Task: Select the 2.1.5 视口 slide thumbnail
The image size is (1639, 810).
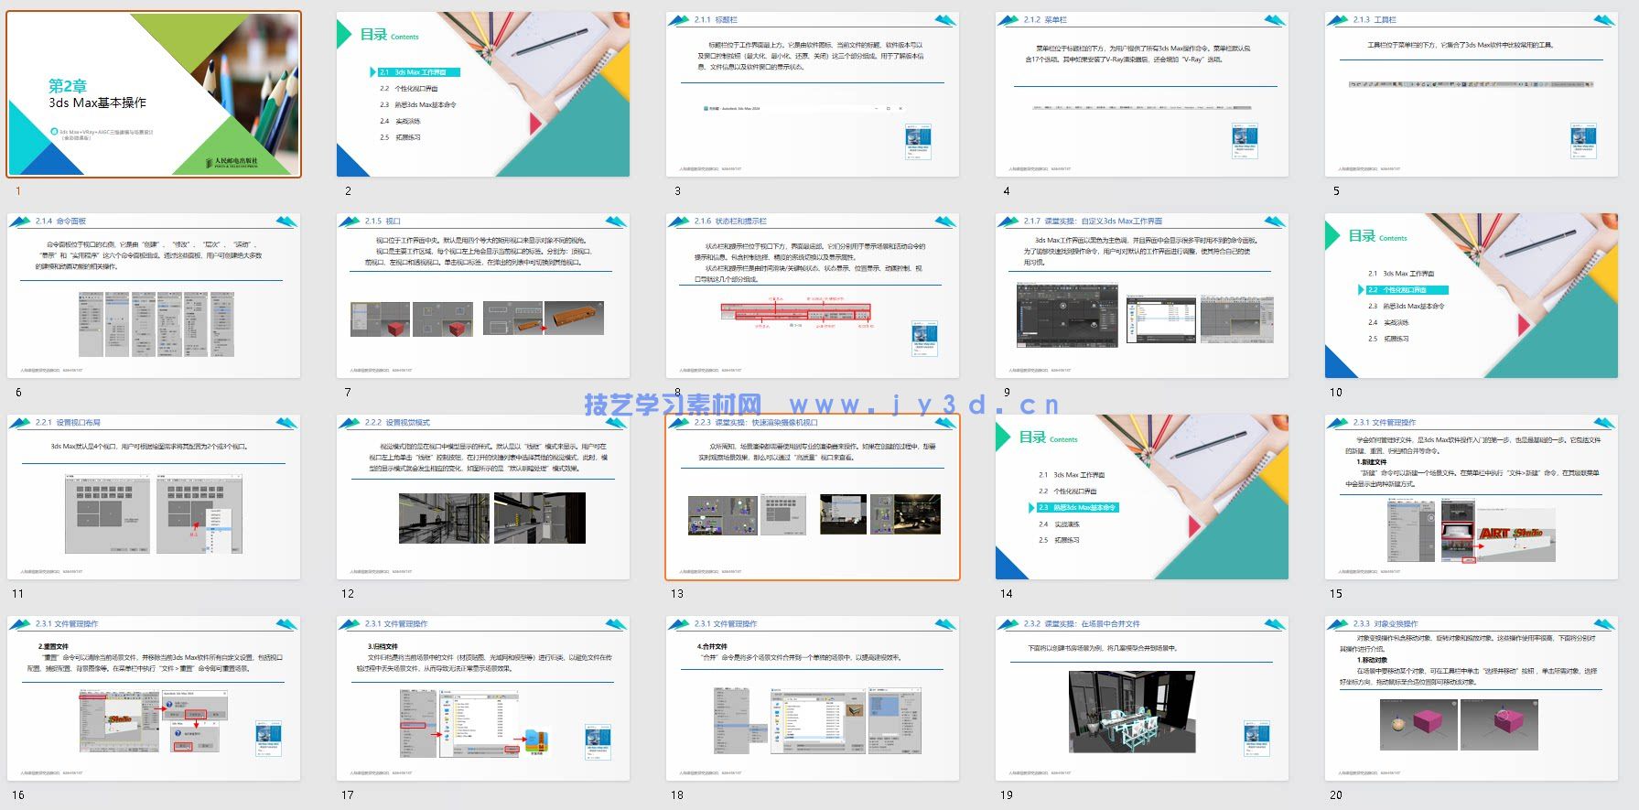Action: pyautogui.click(x=483, y=296)
